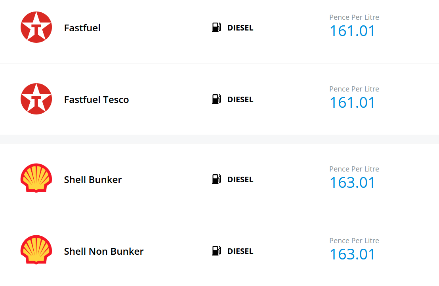Image resolution: width=439 pixels, height=286 pixels.
Task: Click the Shell Non Bunker 163.01 price
Action: click(x=352, y=254)
